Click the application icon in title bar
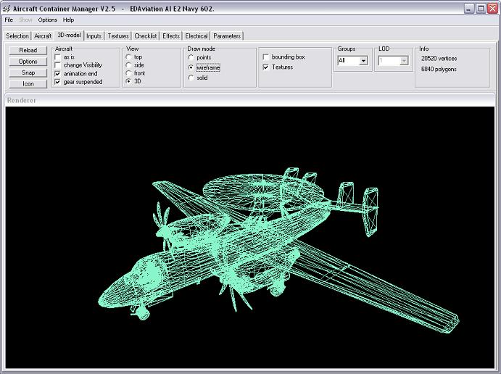 (7, 8)
